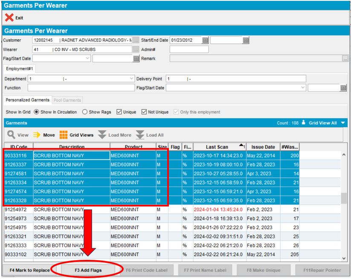The image size is (351, 279).
Task: Click the Customer lookup ellipsis button
Action: [x=136, y=40]
